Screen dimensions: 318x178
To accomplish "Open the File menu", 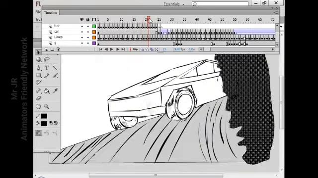I will (38, 12).
